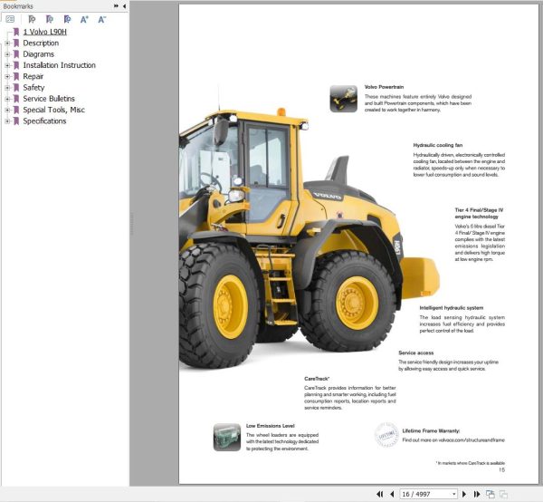Jump to the last page

pos(477,494)
